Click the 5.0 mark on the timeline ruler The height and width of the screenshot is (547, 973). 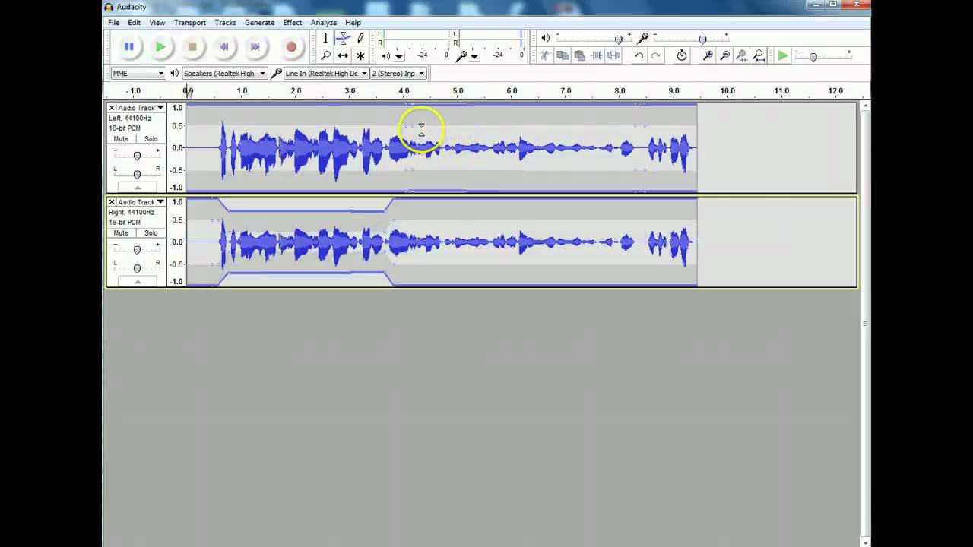click(x=458, y=91)
